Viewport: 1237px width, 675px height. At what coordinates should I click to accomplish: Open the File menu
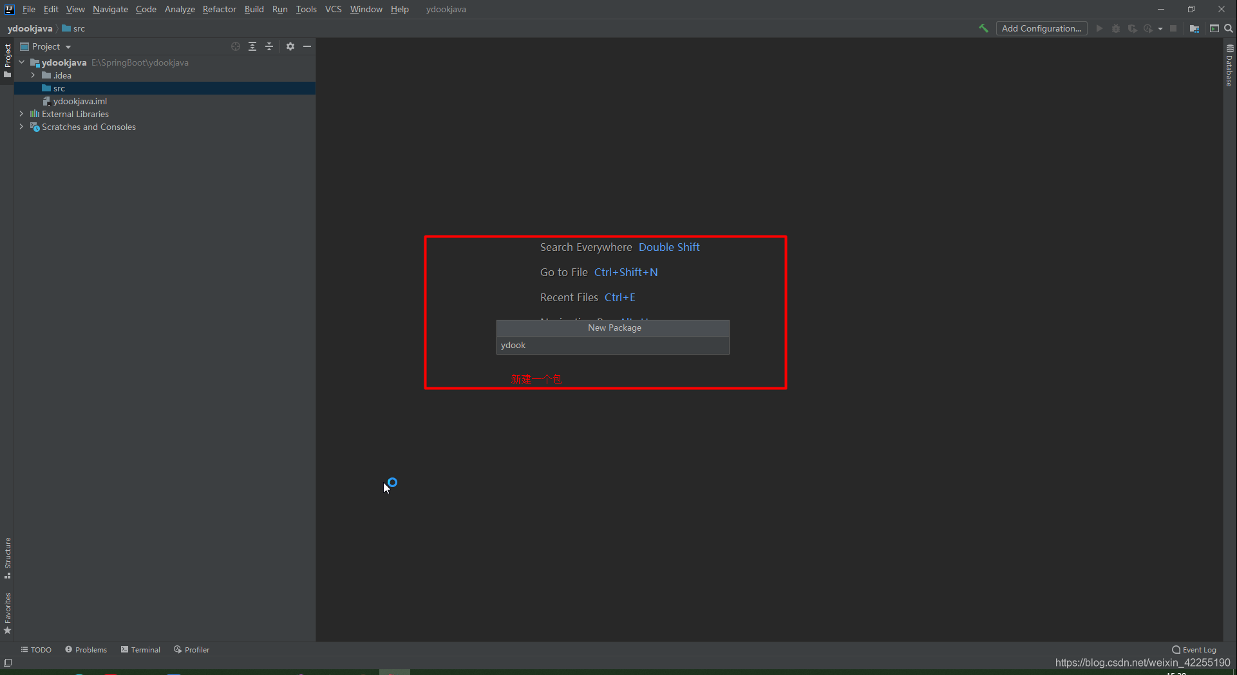click(29, 9)
